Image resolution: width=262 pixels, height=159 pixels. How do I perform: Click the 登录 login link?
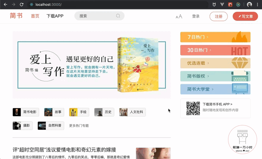click(196, 17)
